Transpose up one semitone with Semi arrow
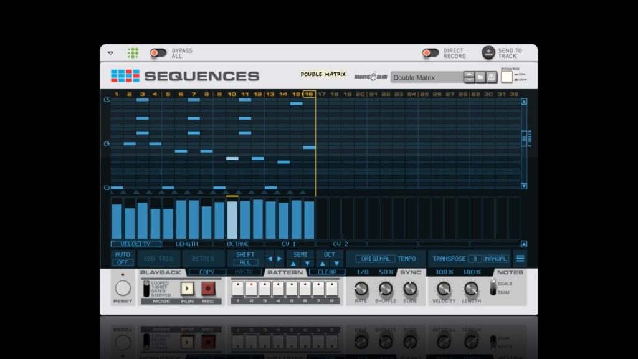The width and height of the screenshot is (638, 359). (x=293, y=264)
